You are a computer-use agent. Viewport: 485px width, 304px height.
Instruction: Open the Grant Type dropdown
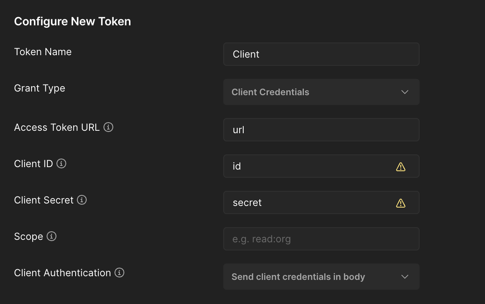pos(321,92)
